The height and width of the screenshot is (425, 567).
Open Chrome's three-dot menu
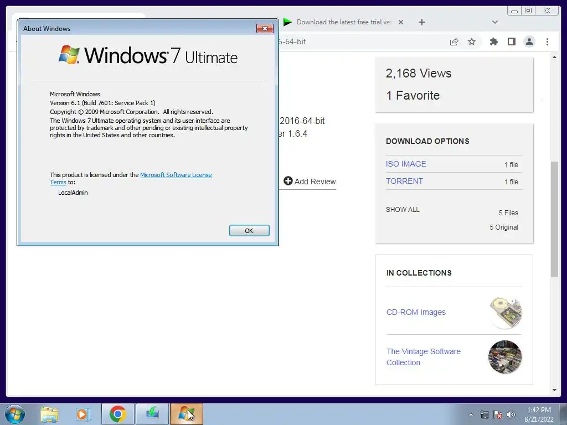point(547,42)
